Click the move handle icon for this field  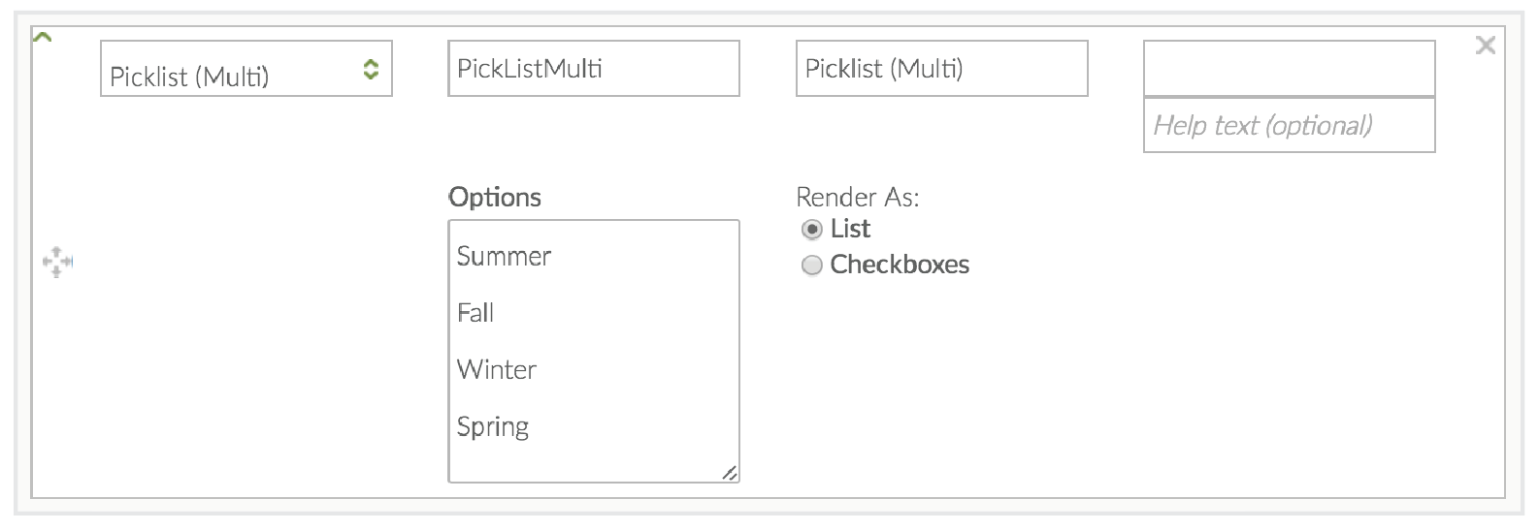tap(57, 262)
